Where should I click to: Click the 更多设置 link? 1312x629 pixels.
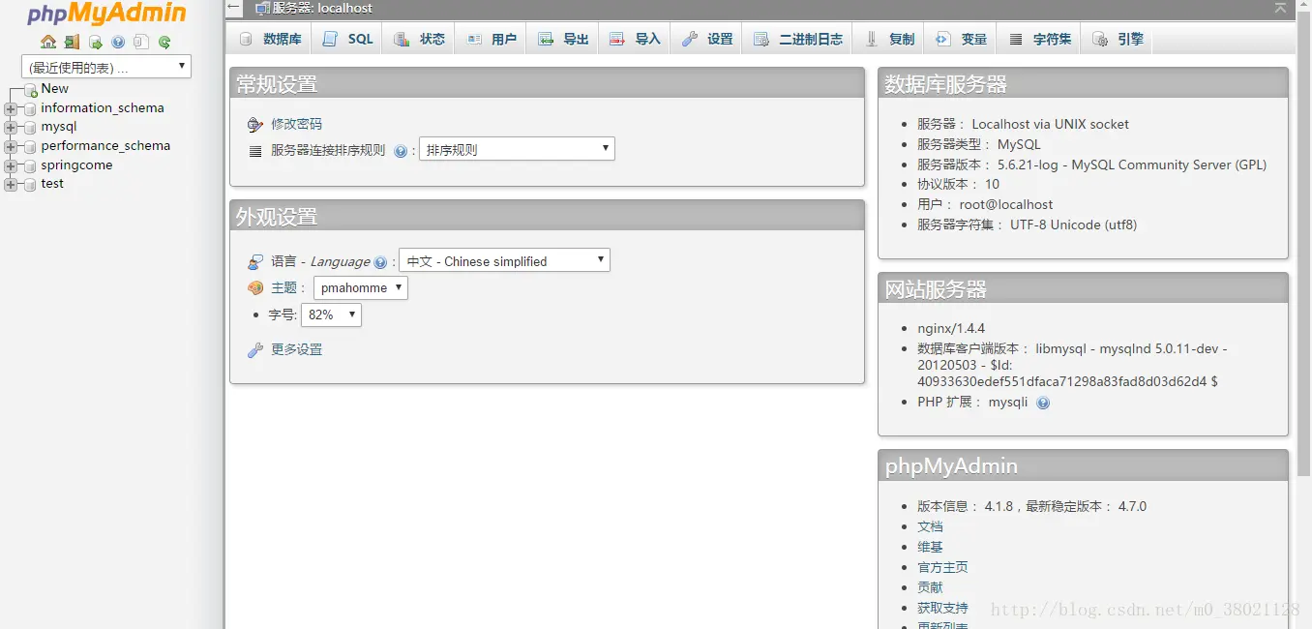click(x=296, y=349)
